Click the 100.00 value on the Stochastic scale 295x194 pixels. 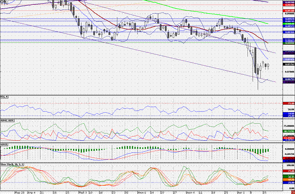click(x=291, y=165)
